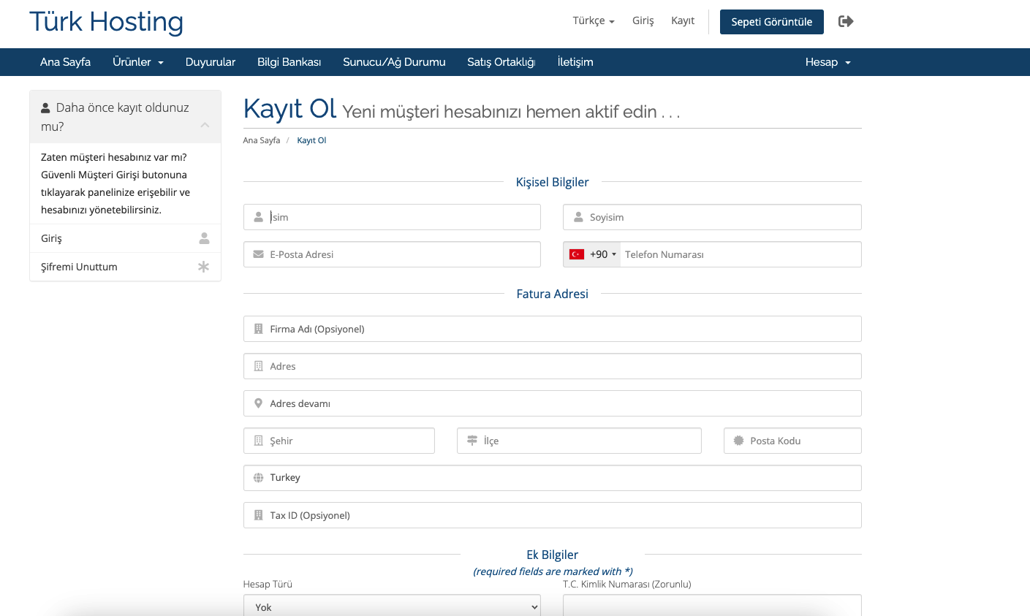The width and height of the screenshot is (1030, 616).
Task: Click the envelope icon in the E-Posta field
Action: (x=258, y=254)
